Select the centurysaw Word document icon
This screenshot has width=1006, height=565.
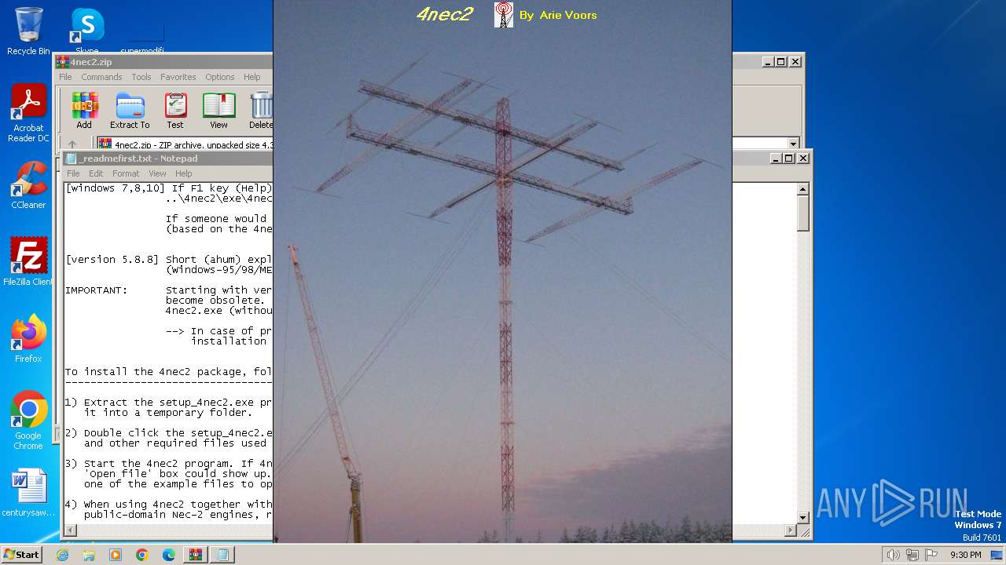pos(28,493)
